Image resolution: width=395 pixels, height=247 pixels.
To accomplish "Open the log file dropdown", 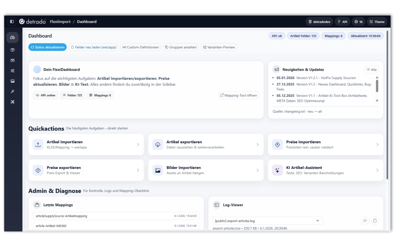I will pos(268,221).
